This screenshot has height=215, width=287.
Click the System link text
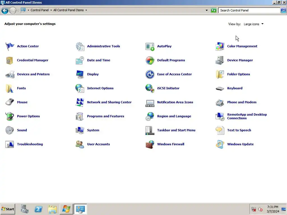93,130
